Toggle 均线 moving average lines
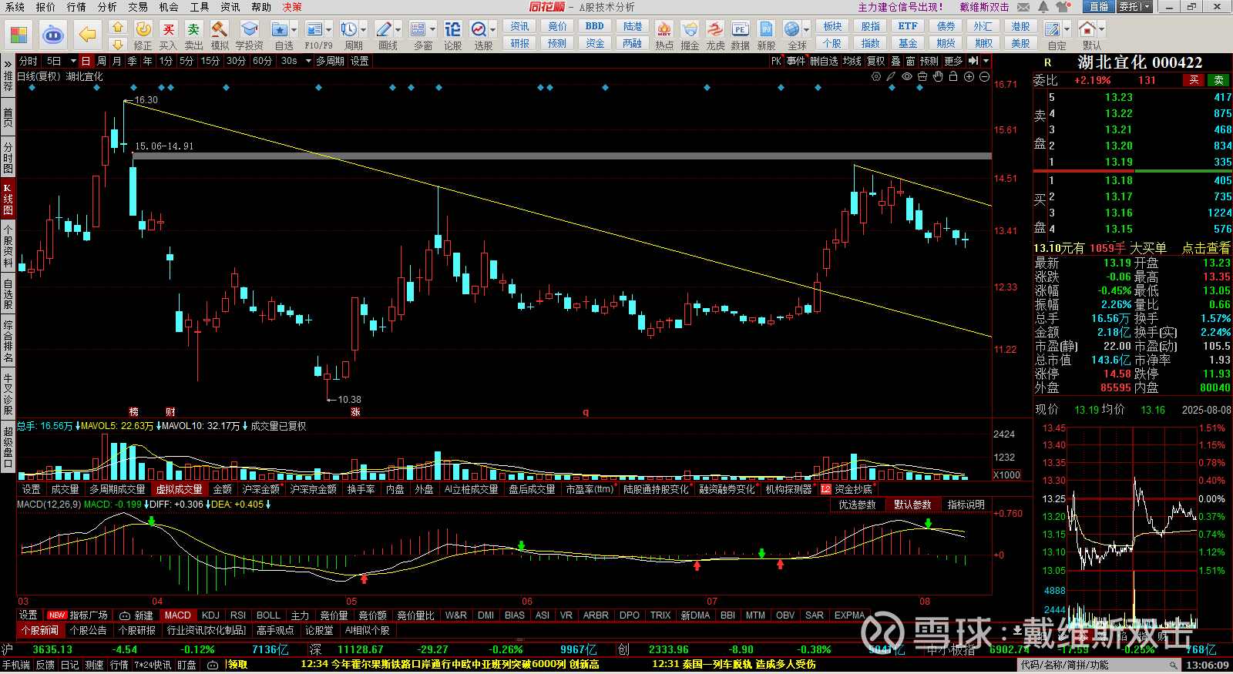 (x=852, y=61)
